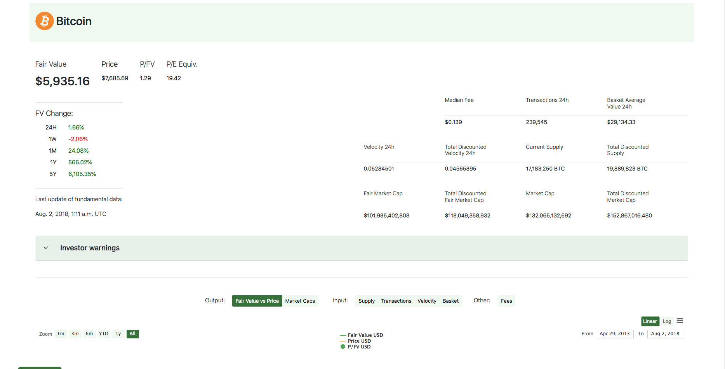Set chart zoom to 1y
The image size is (725, 369).
[118, 334]
